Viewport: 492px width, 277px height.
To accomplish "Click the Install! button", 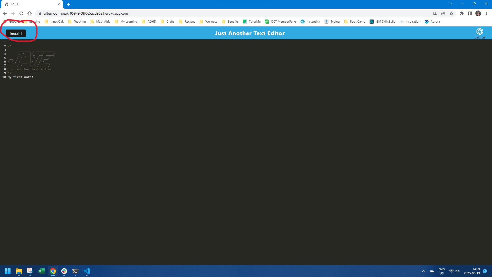I will click(15, 33).
